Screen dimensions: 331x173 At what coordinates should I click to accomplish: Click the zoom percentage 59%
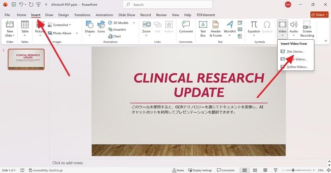click(320, 170)
